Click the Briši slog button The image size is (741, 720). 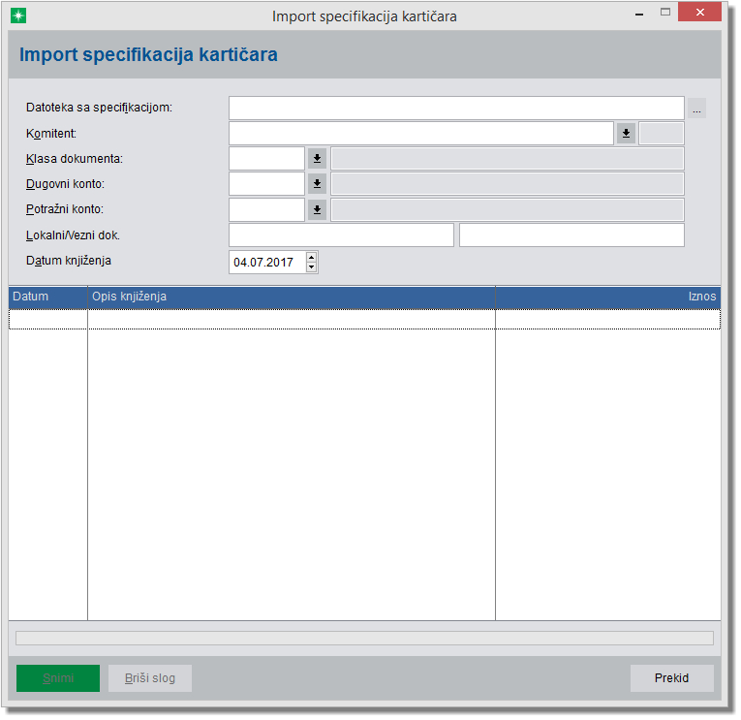[x=150, y=678]
